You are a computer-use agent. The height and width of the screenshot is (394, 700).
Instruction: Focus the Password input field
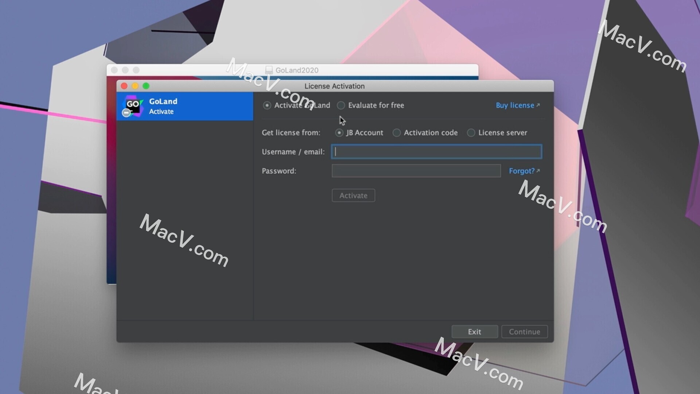click(416, 171)
